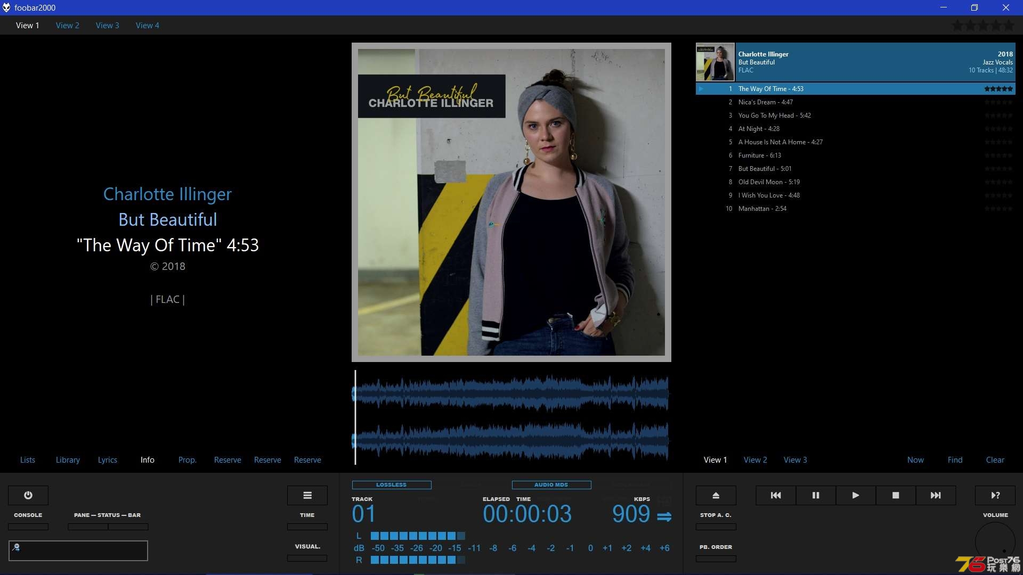Select the Charlotte Illinger album header row
This screenshot has height=575, width=1023.
pos(856,62)
